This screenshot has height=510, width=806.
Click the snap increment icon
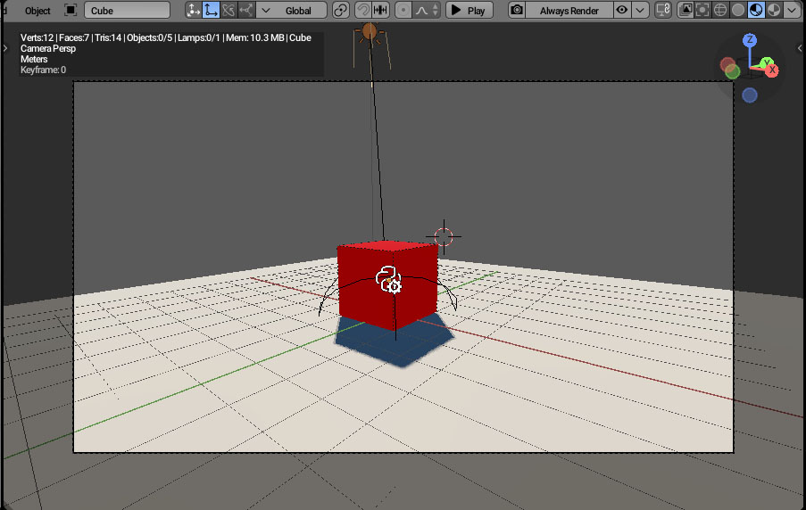[x=381, y=11]
